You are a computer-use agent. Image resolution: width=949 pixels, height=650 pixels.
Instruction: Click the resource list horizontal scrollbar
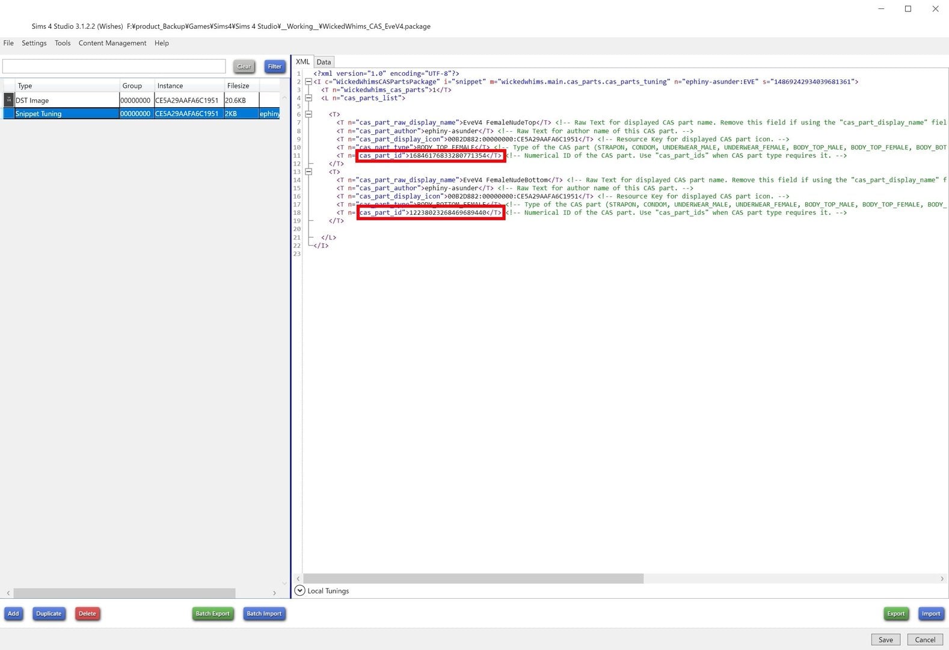(124, 593)
